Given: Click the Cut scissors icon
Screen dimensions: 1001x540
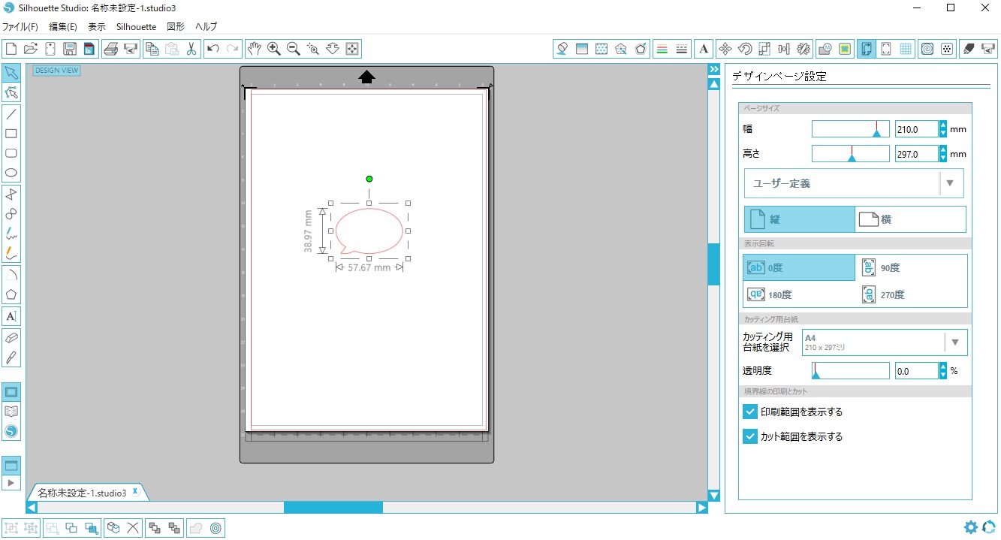Looking at the screenshot, I should coord(191,49).
